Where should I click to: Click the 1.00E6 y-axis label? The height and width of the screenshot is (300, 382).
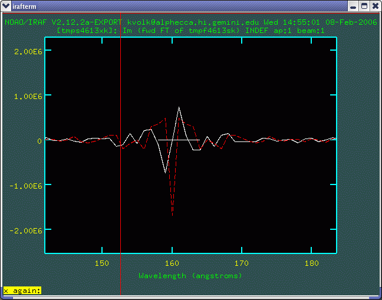tap(28, 96)
